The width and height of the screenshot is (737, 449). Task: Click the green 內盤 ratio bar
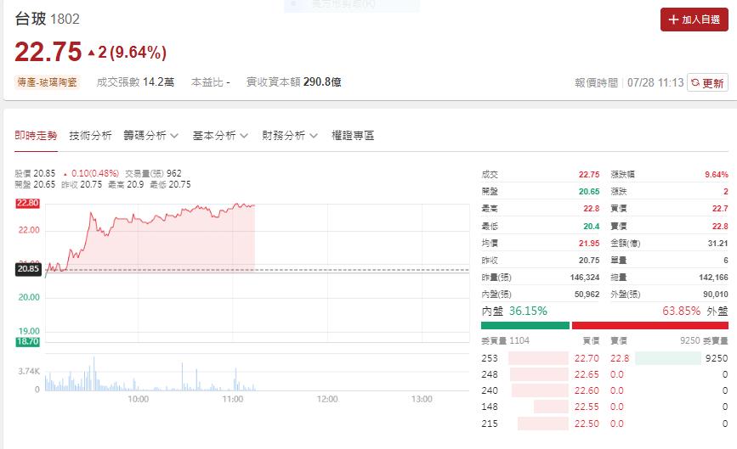(525, 326)
